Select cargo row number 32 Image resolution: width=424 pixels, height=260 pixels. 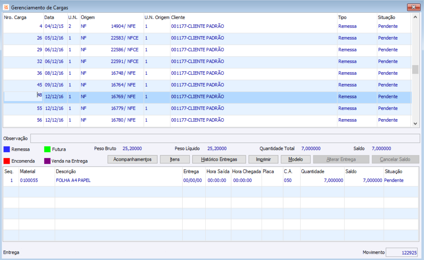[207, 61]
